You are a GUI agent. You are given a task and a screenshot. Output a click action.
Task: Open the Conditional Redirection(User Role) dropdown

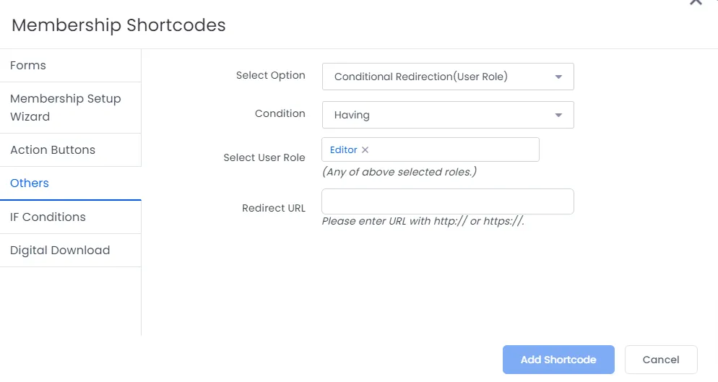[x=448, y=77]
